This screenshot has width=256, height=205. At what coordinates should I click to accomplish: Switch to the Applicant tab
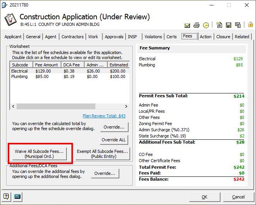13,37
